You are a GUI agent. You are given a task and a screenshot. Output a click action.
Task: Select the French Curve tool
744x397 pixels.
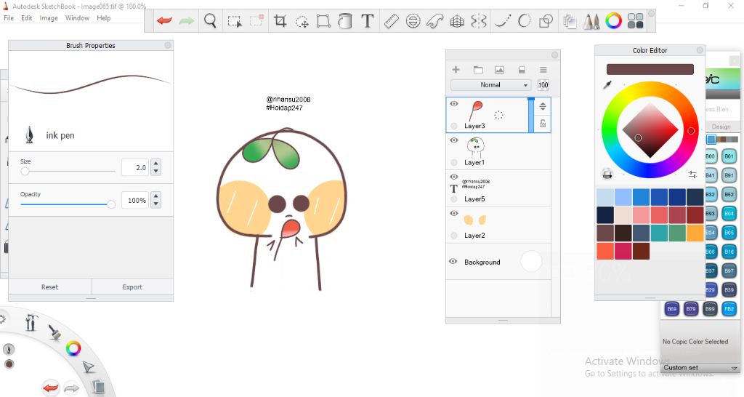(435, 21)
